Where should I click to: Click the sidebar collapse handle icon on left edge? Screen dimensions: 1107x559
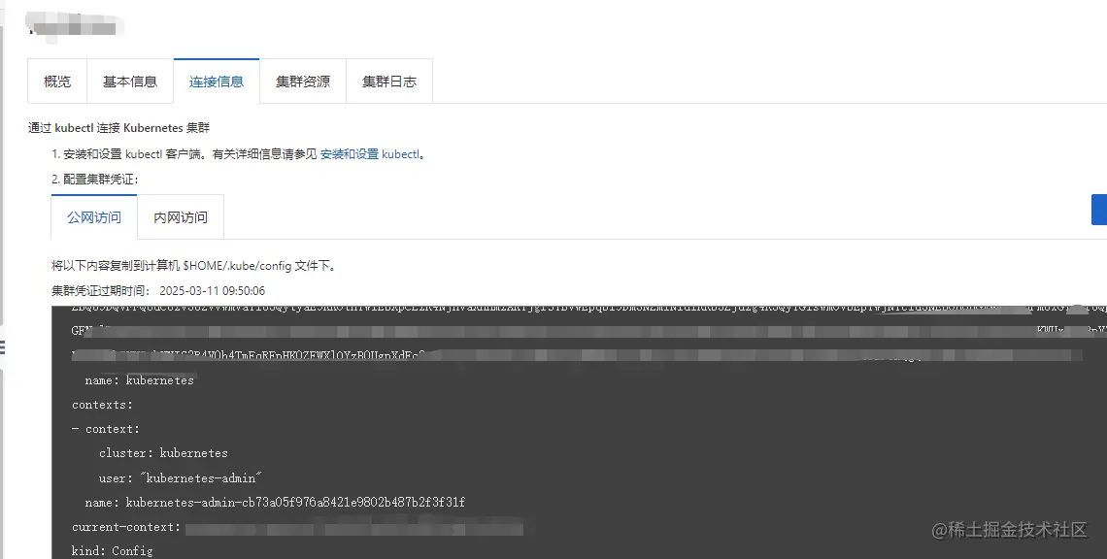3,346
